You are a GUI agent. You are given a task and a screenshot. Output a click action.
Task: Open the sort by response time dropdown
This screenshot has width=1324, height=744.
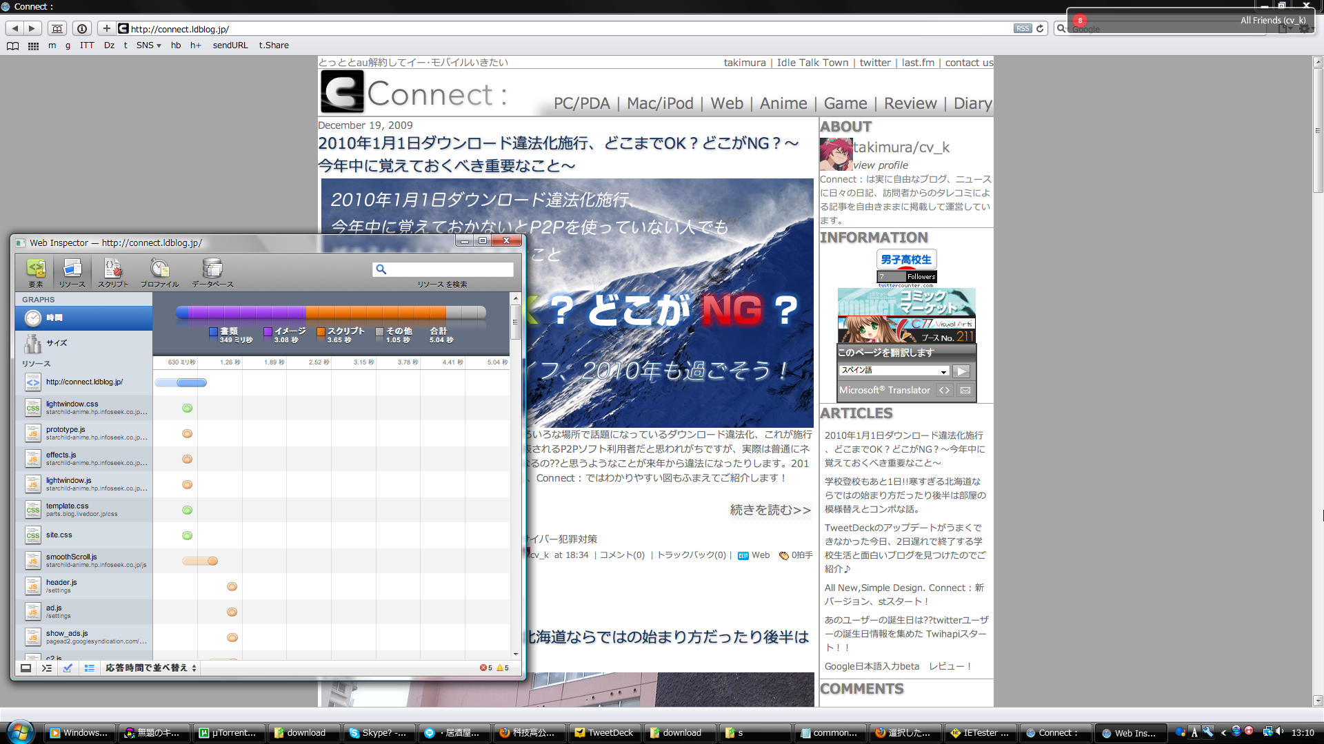click(x=150, y=668)
